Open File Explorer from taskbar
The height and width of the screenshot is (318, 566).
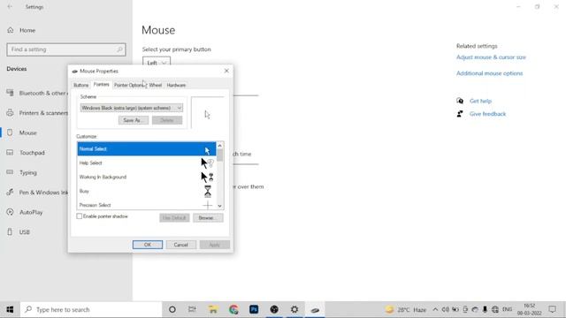click(x=213, y=309)
